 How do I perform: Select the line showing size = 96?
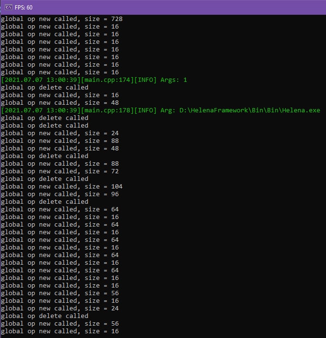60,194
